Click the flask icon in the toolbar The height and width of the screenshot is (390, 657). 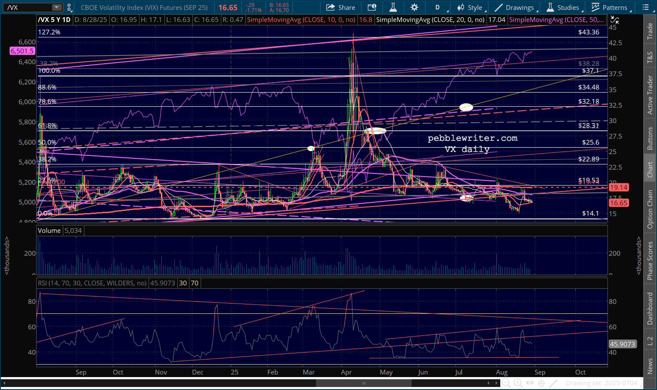(393, 7)
